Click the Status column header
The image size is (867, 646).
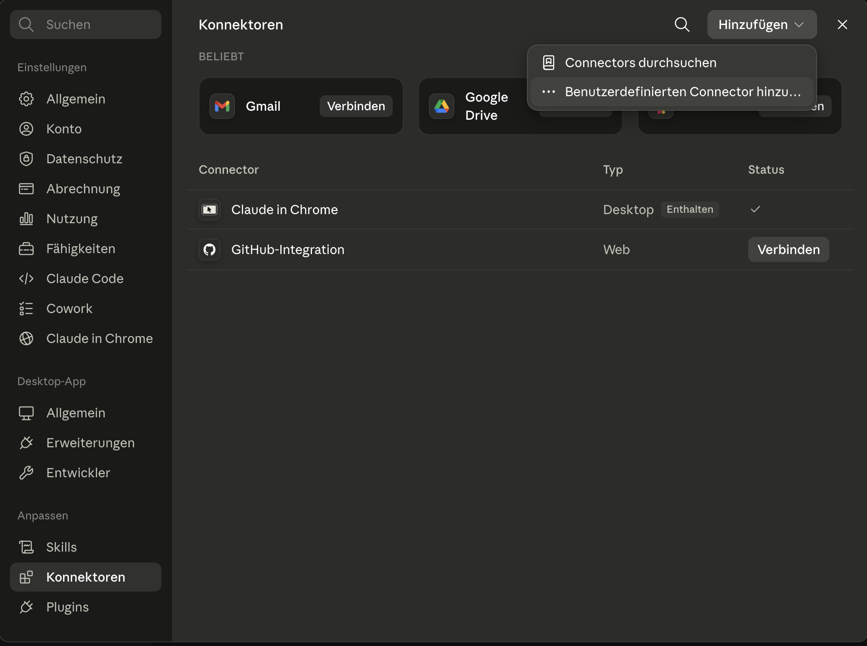click(766, 170)
